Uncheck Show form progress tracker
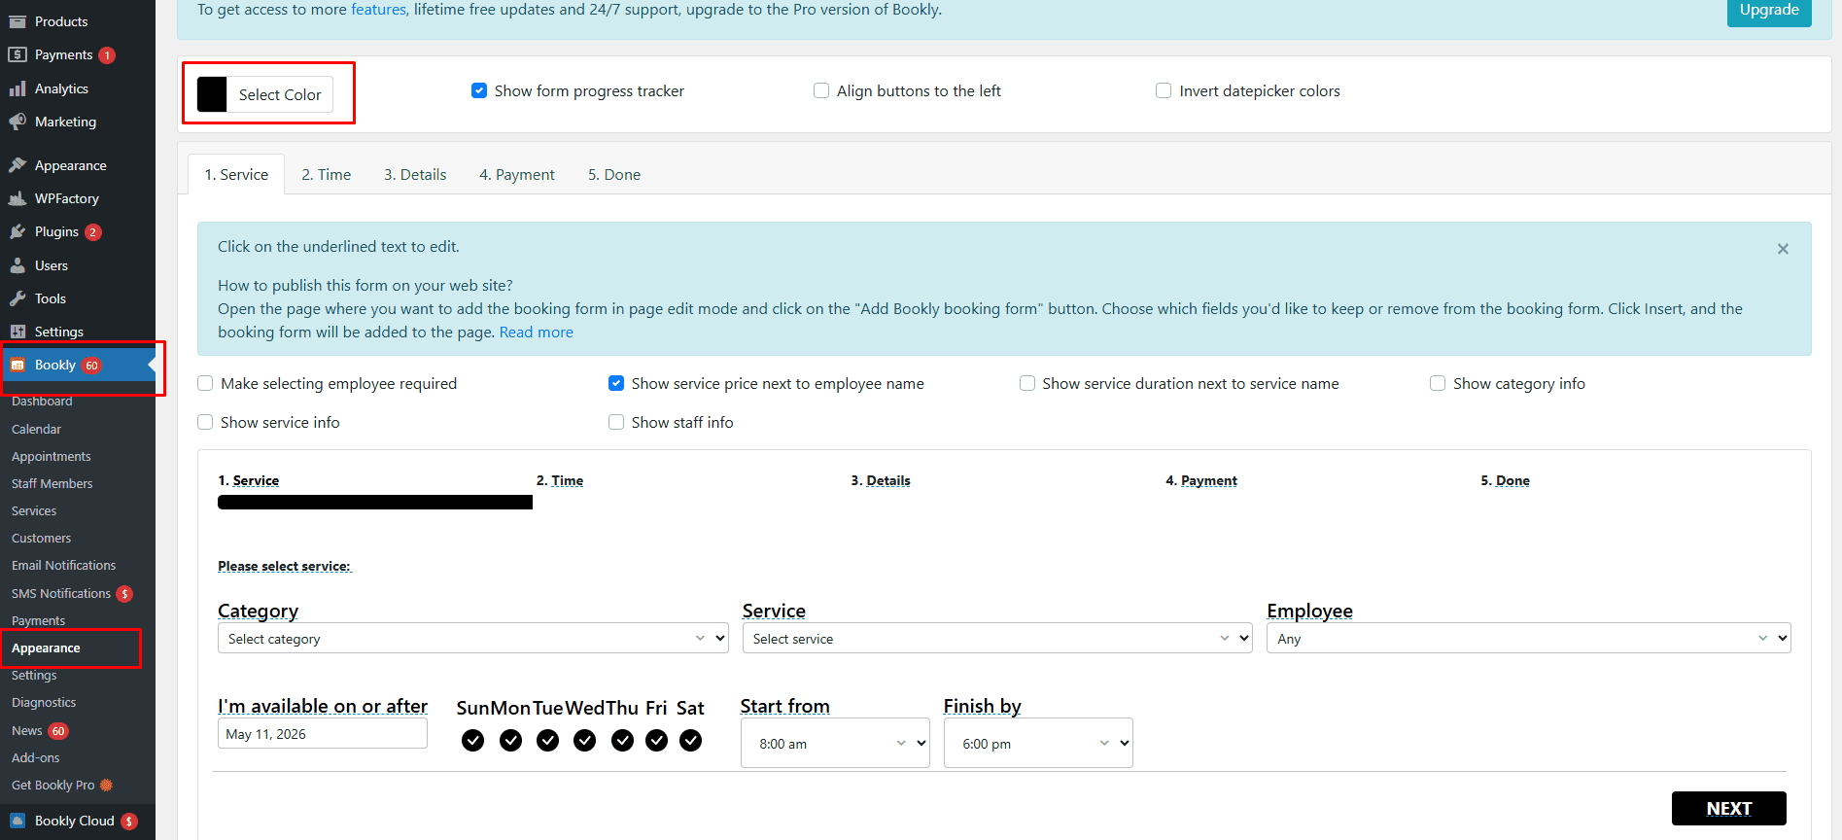The width and height of the screenshot is (1842, 840). click(479, 90)
